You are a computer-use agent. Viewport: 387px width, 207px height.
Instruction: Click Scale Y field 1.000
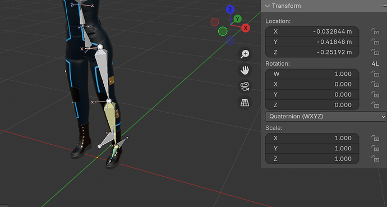point(312,149)
